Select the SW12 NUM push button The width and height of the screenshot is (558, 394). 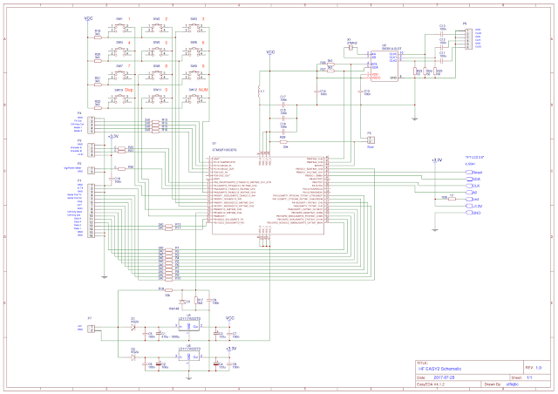click(x=194, y=99)
